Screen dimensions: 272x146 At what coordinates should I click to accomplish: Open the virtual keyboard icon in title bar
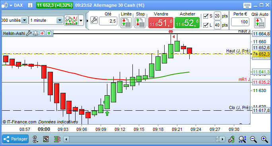pos(247,6)
